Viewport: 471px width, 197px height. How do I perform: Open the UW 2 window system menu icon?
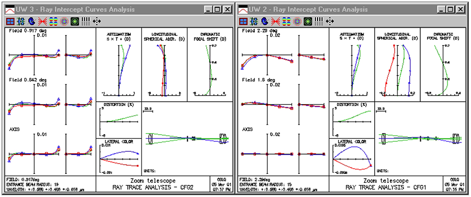coord(243,9)
